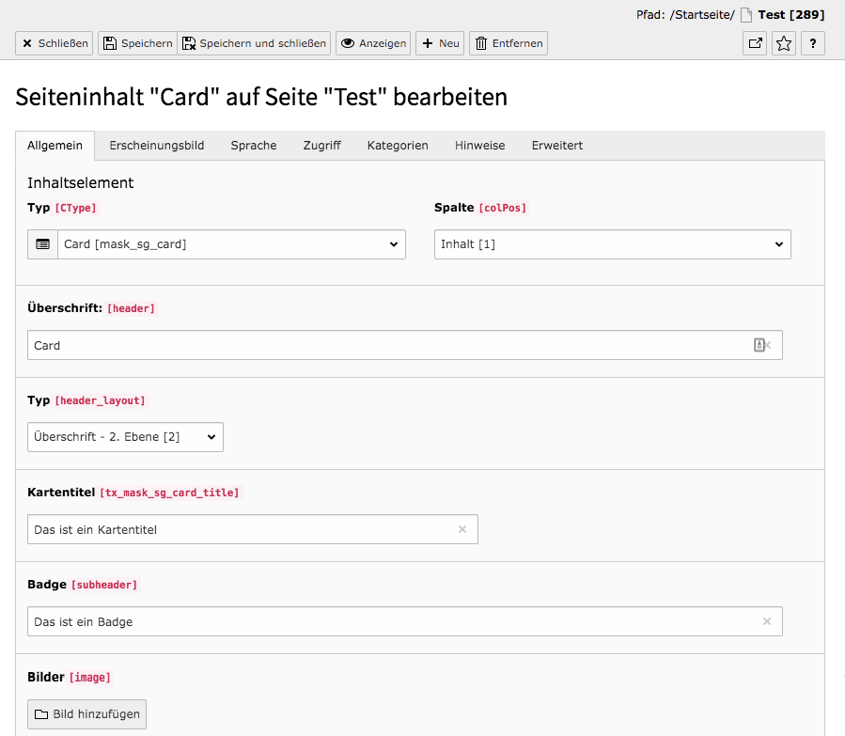The width and height of the screenshot is (845, 736).
Task: Delete record with Entfernen button
Action: (509, 43)
